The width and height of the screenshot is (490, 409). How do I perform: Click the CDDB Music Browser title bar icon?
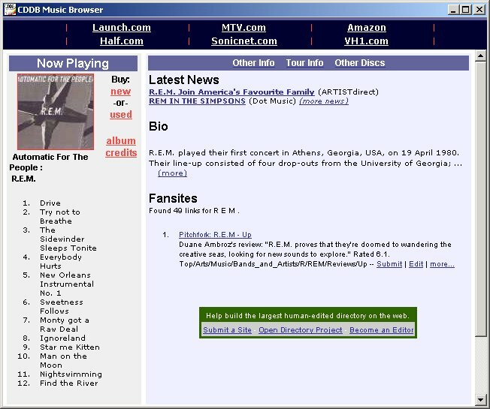tap(10, 10)
